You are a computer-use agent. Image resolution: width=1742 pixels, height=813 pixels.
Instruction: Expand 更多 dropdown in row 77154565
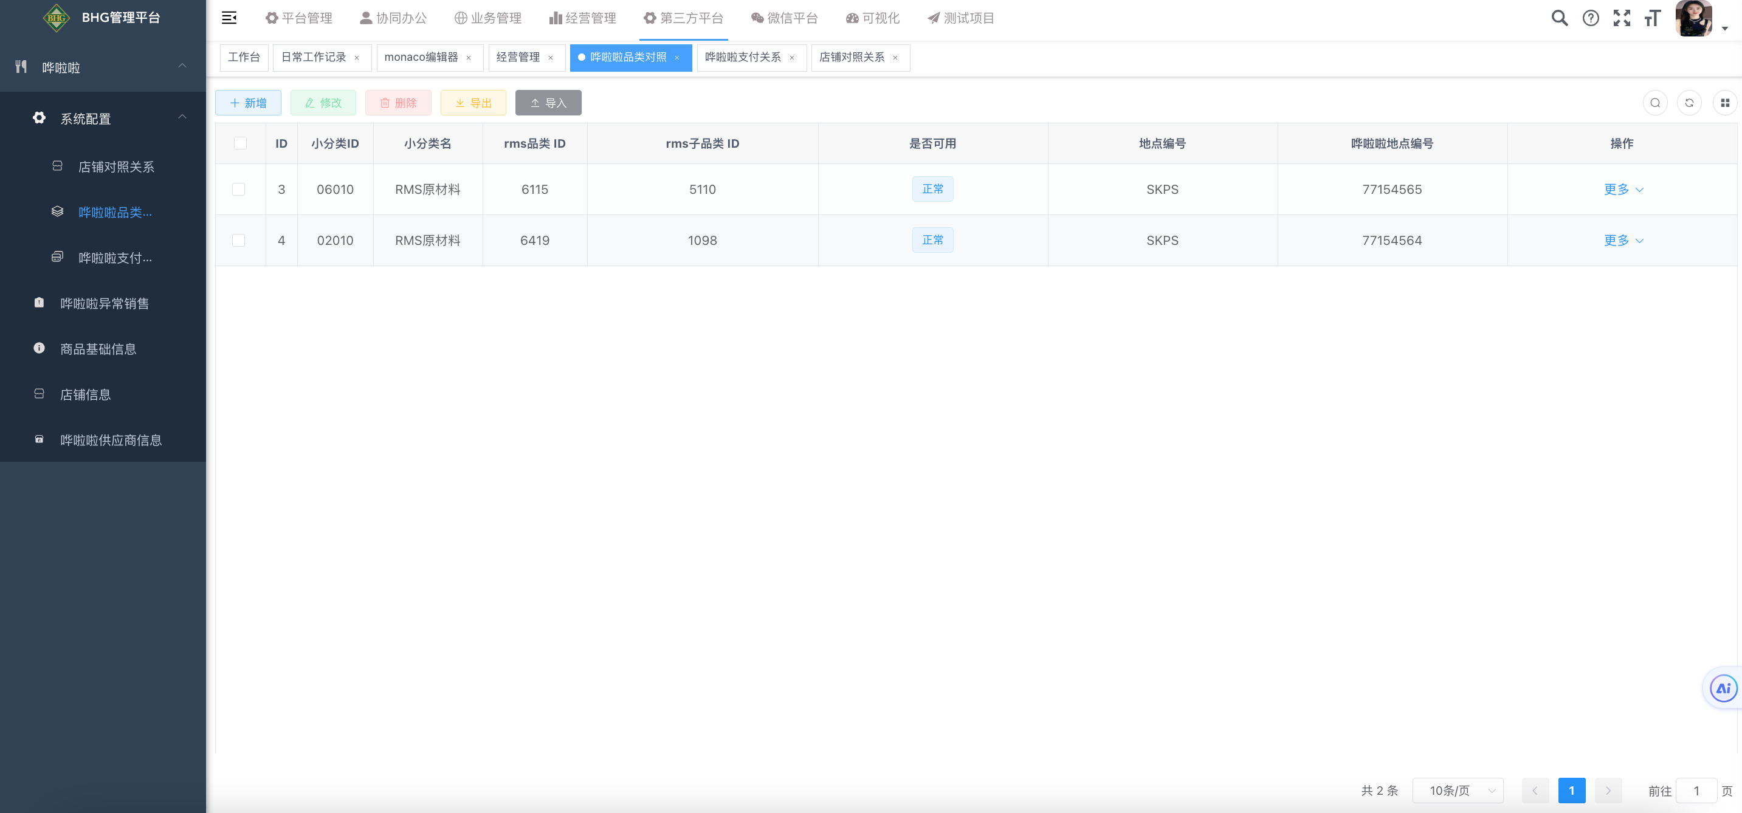(x=1622, y=189)
